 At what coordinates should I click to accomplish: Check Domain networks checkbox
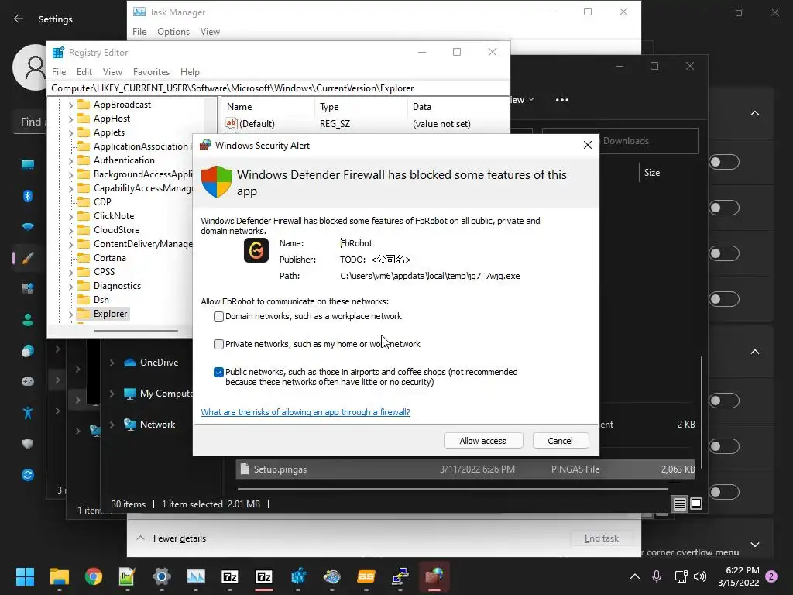[x=218, y=316]
